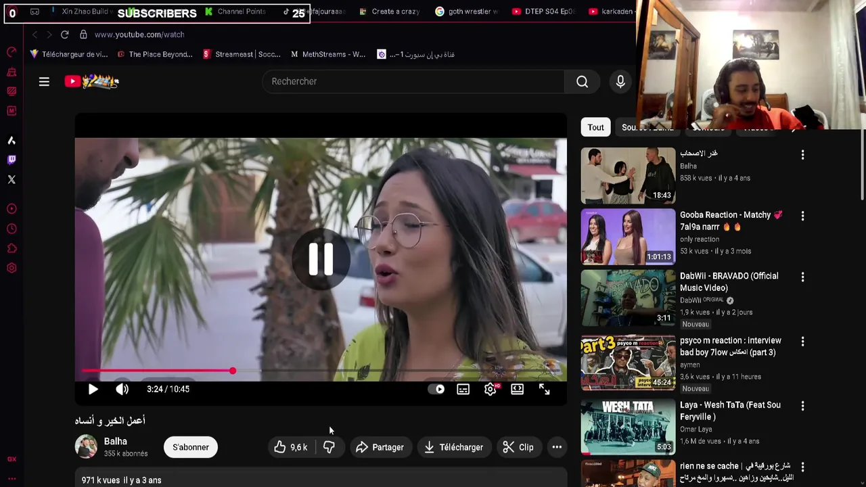Open options menu for rien ne se cache video

point(802,467)
